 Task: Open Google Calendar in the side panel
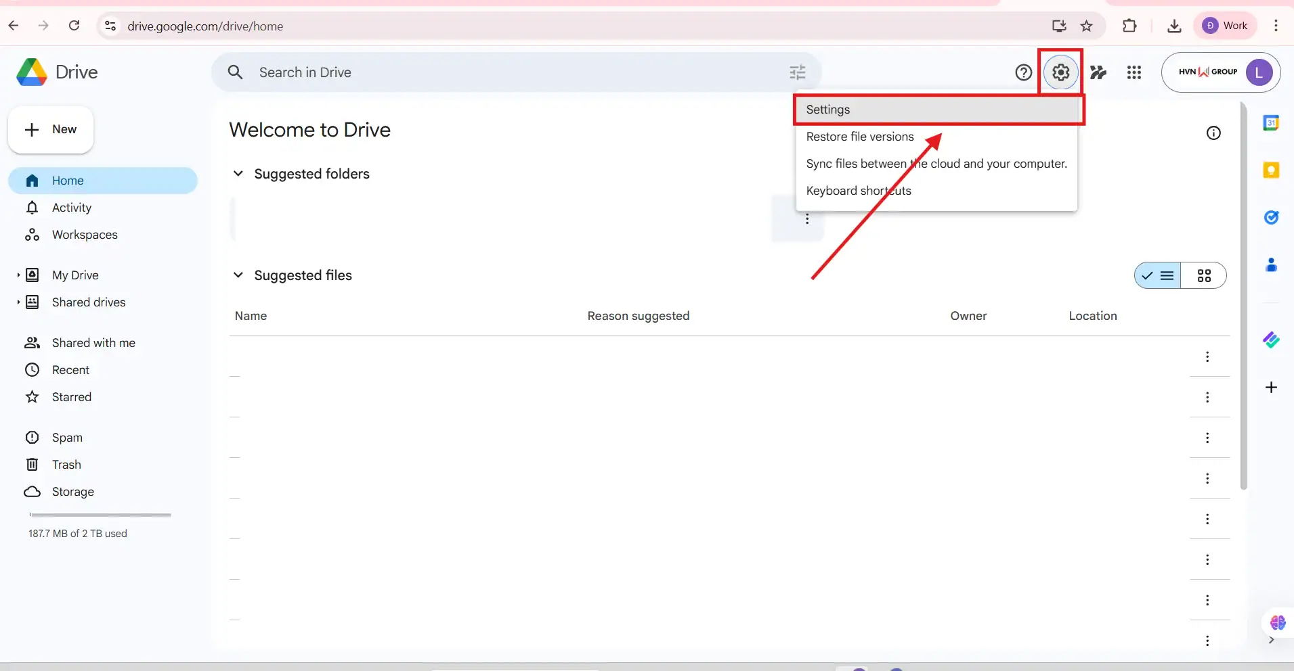click(1272, 123)
